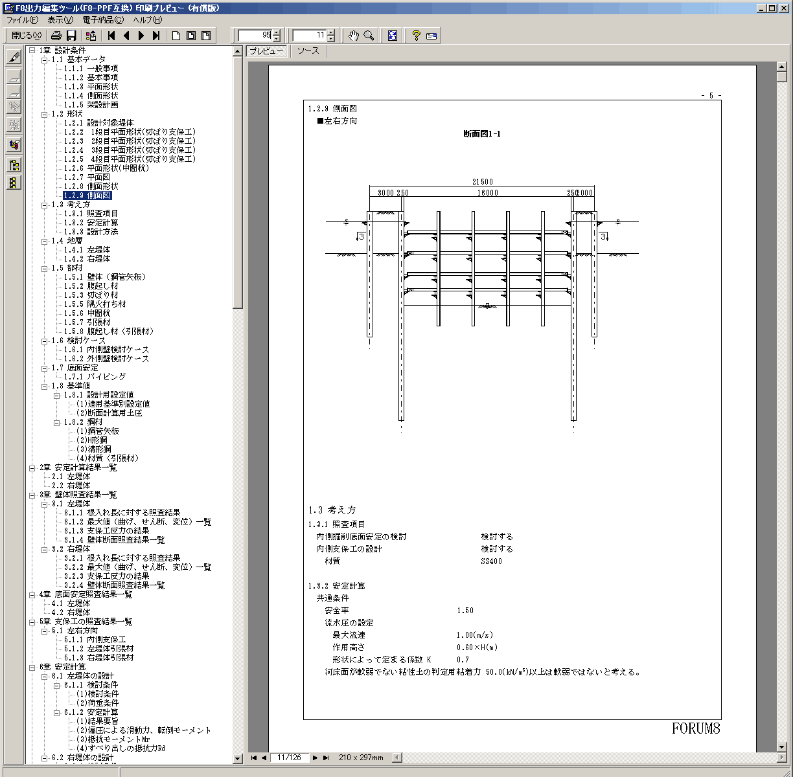Image resolution: width=793 pixels, height=777 pixels.
Task: Increase page number 11 with up arrow
Action: (x=331, y=32)
